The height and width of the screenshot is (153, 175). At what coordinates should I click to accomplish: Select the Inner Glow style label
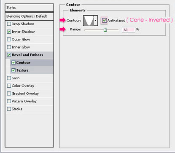point(21,47)
